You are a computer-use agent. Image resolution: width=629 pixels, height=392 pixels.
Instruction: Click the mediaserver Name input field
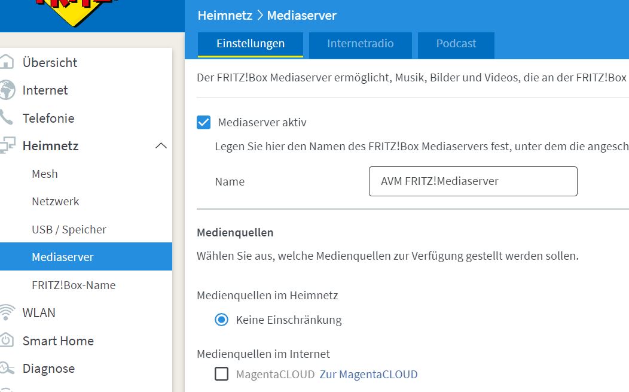[472, 181]
